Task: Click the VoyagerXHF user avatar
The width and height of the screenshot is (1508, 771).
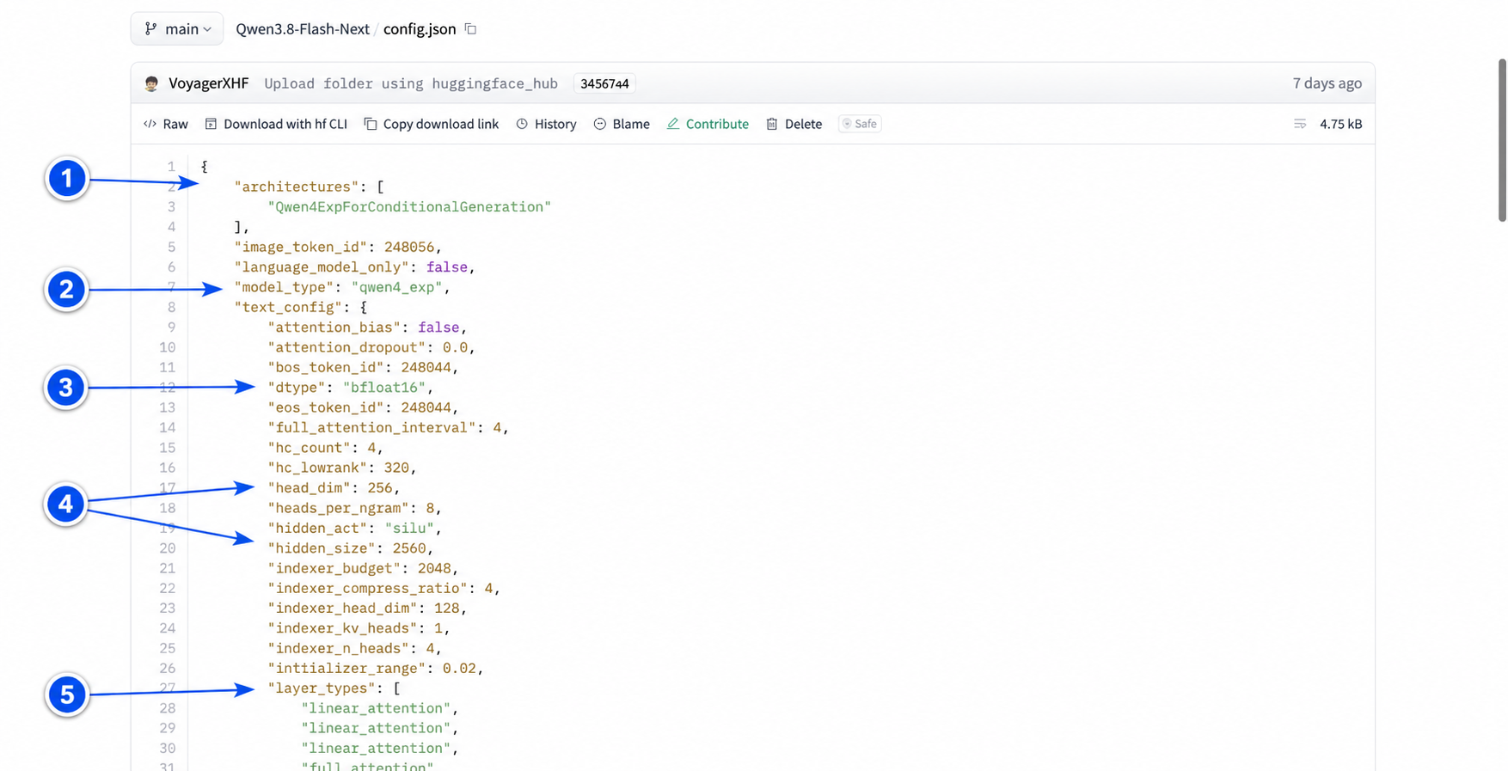Action: 152,83
